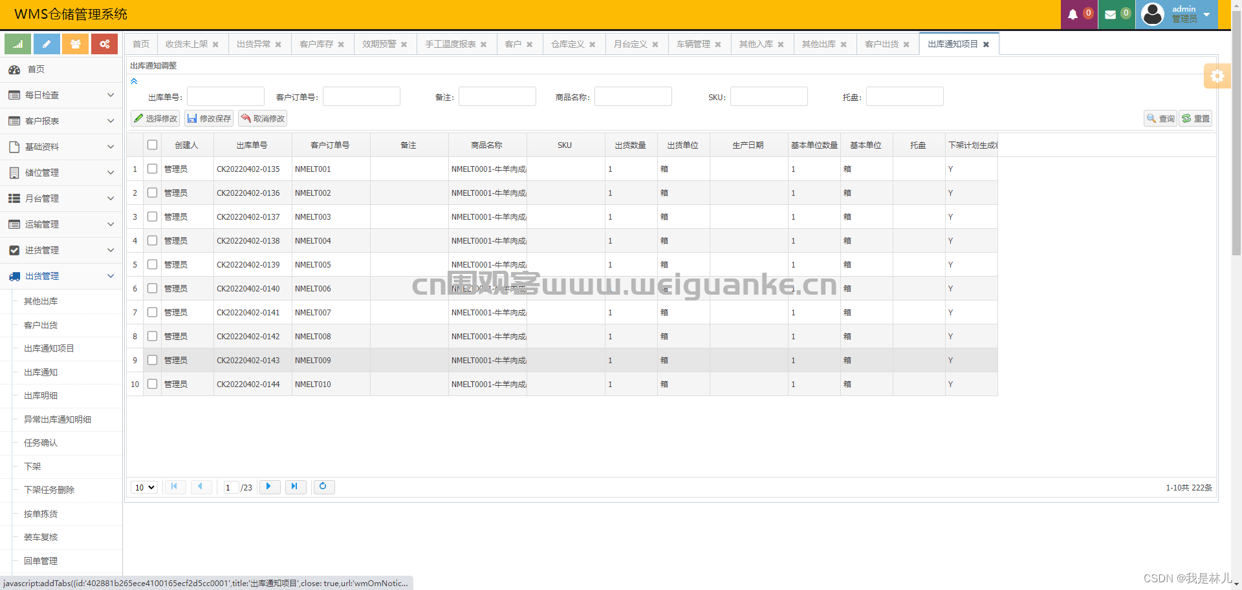Image resolution: width=1242 pixels, height=590 pixels.
Task: Check the row for CK20220402-0143
Action: click(x=153, y=360)
